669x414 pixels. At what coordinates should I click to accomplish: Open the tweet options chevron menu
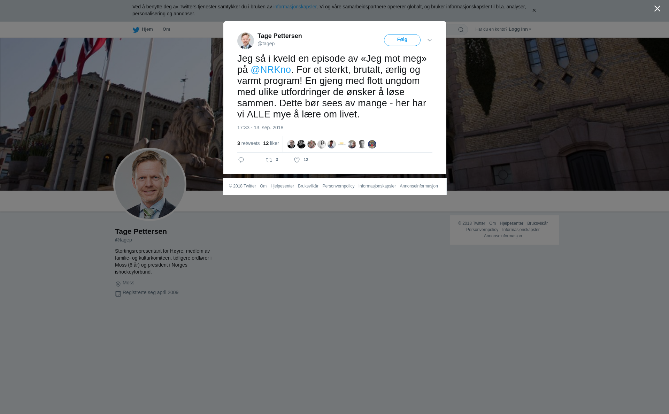(430, 40)
